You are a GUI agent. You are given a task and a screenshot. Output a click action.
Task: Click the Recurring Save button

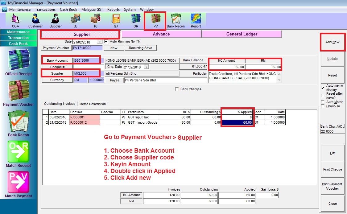pyautogui.click(x=140, y=48)
